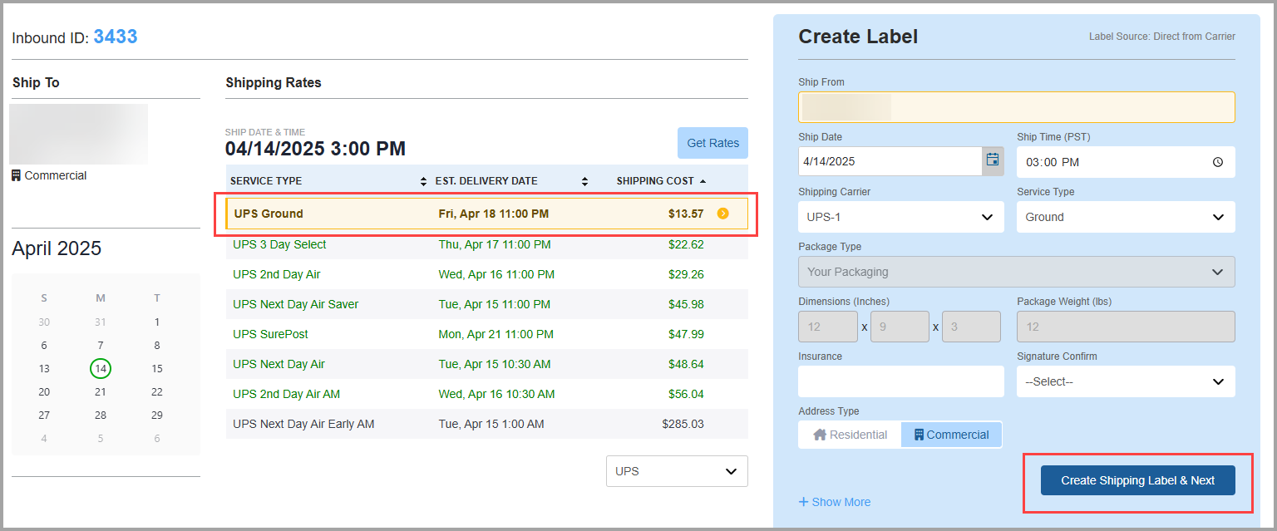Click the Package Weight field

[x=1126, y=327]
